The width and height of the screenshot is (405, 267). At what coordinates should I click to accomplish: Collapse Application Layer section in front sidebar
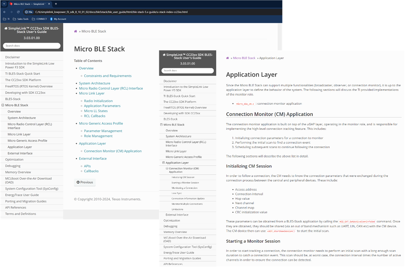(x=163, y=163)
